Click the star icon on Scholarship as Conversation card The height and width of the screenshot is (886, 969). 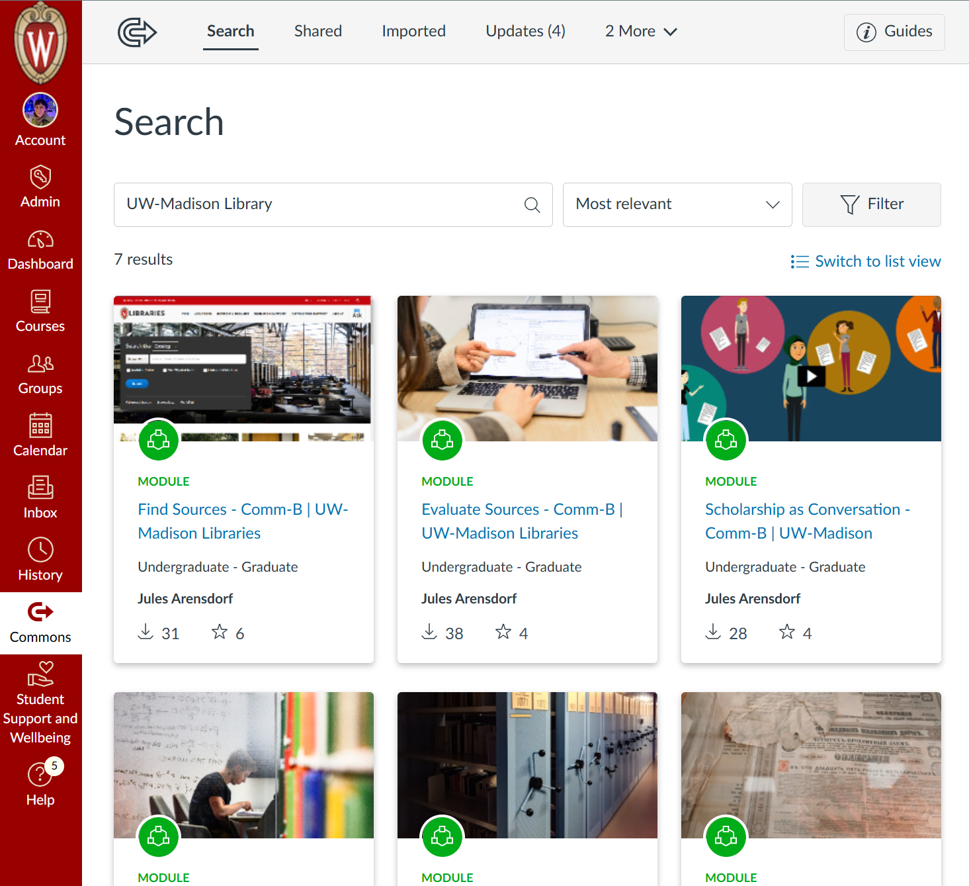787,632
